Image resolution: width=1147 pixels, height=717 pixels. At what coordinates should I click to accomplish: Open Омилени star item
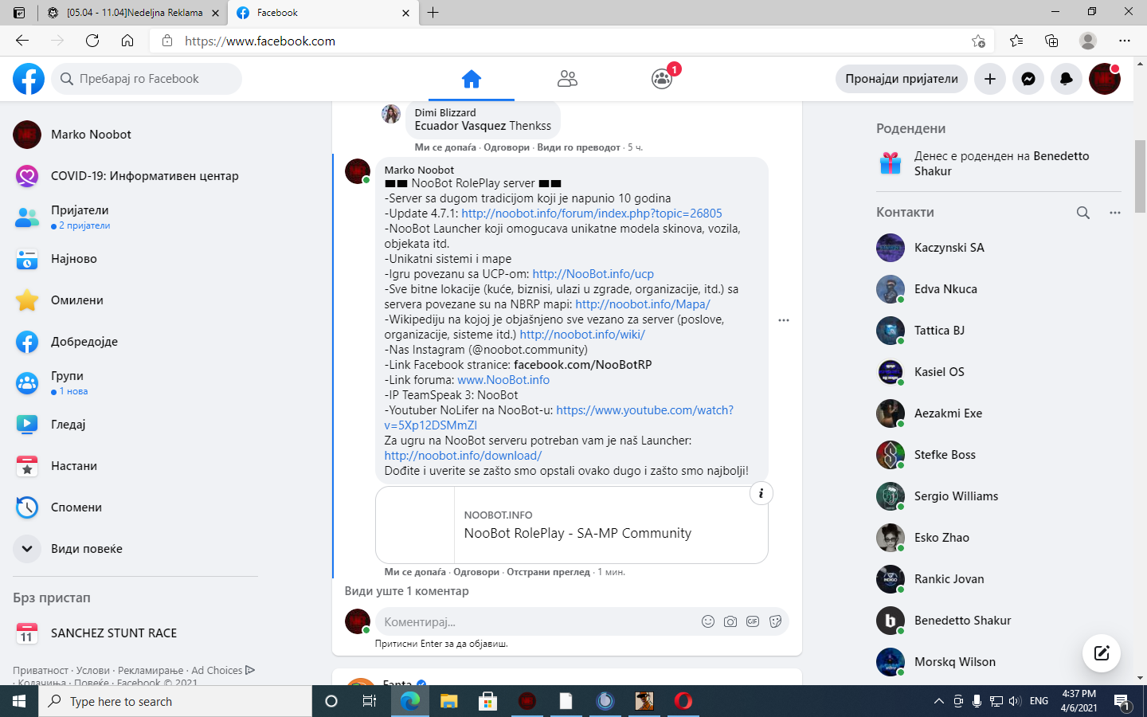coord(135,300)
